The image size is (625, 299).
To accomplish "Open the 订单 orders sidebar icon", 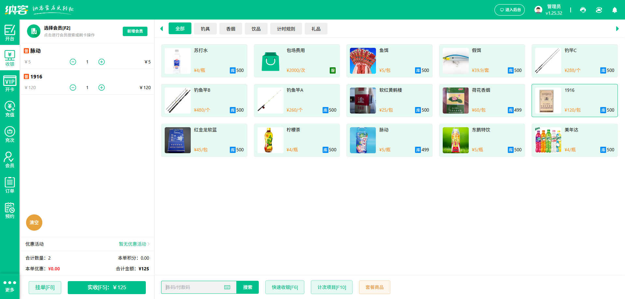I will (x=10, y=185).
